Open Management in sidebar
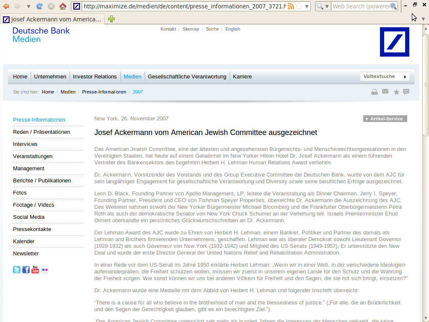Viewport: 429px width, 322px height. point(29,169)
